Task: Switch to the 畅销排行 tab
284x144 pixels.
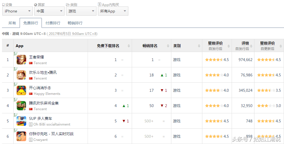Action: 75,23
